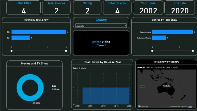This screenshot has width=197, height=111.
Task: Click Movie legend in Release Year chart
Action: coord(82,68)
